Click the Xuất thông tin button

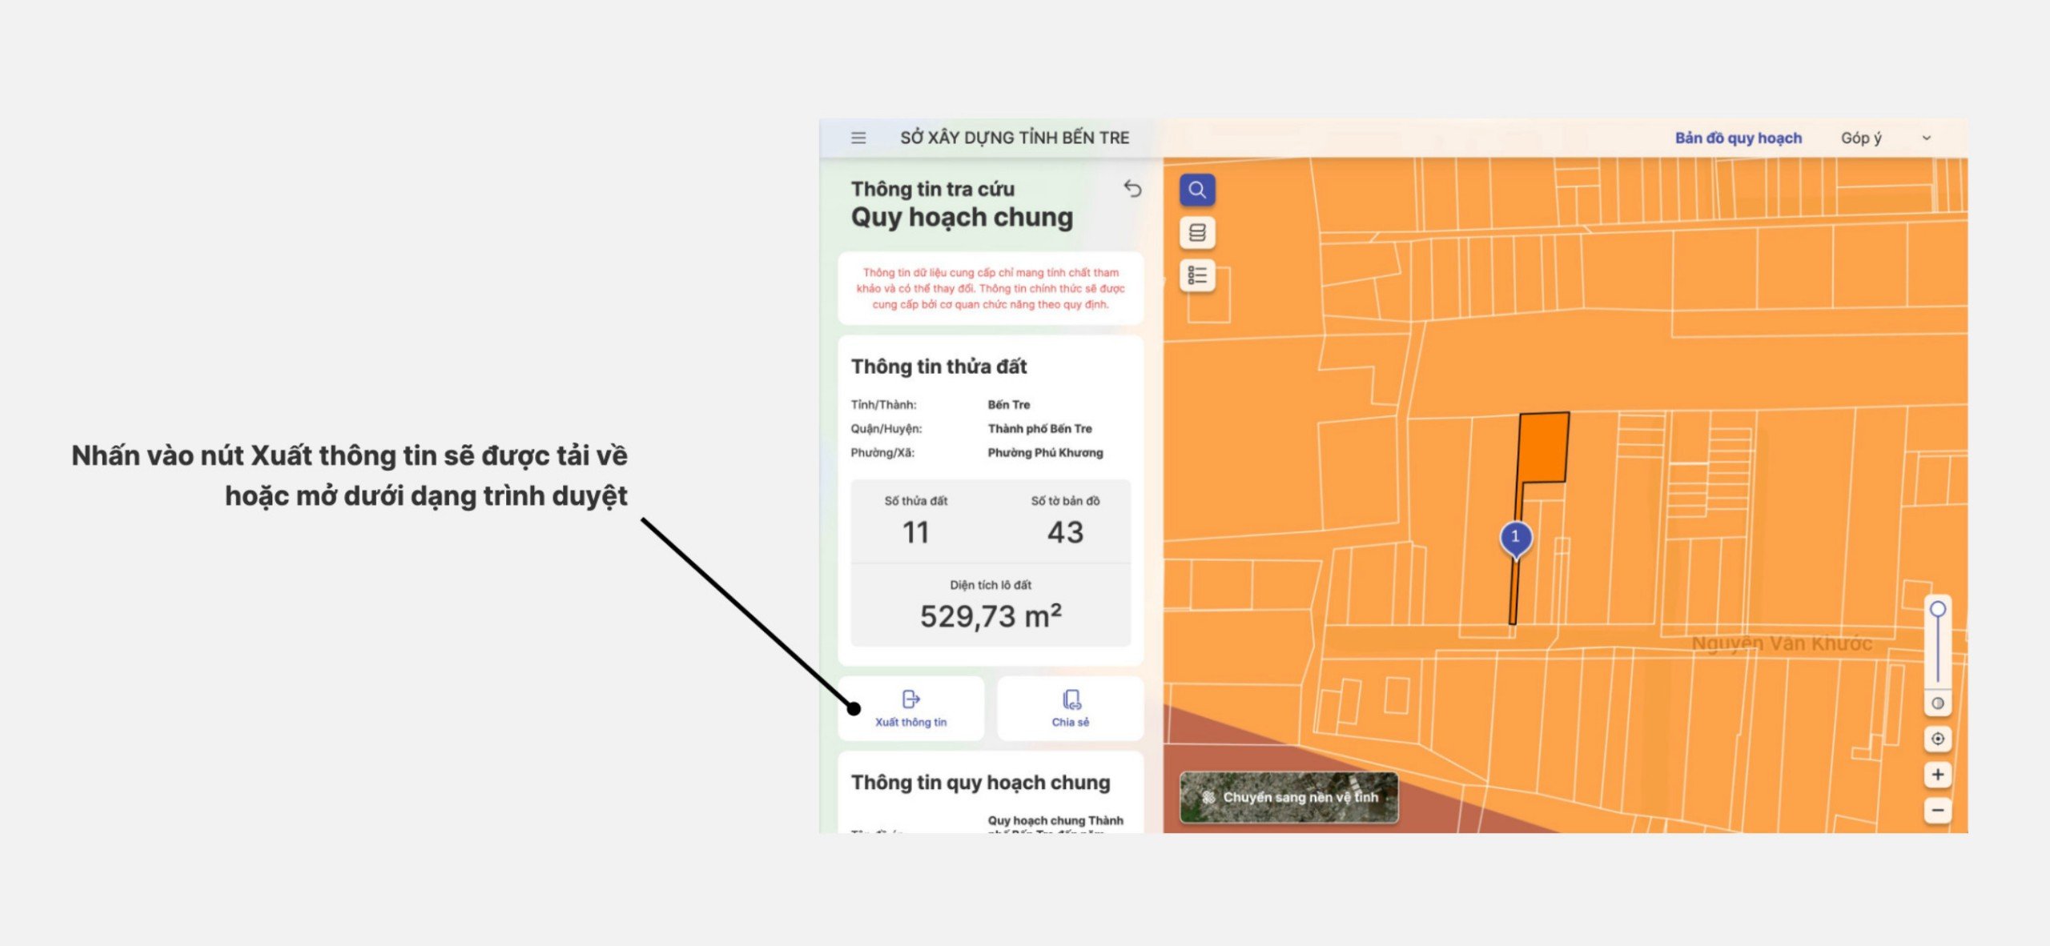[911, 707]
